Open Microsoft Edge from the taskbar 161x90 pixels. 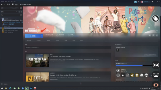(x=10, y=88)
